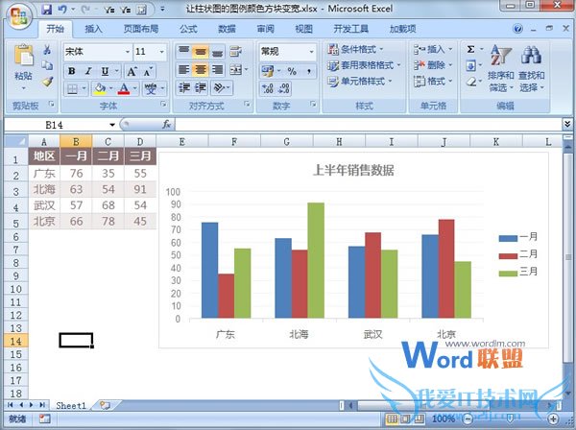The image size is (576, 430).
Task: Apply fill color with the paint bucket
Action: [100, 88]
